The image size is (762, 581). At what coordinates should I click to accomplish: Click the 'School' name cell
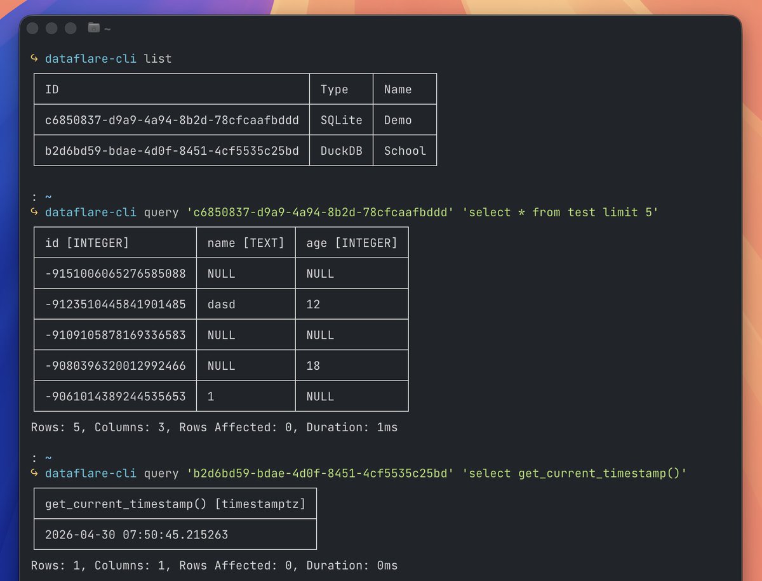tap(404, 150)
